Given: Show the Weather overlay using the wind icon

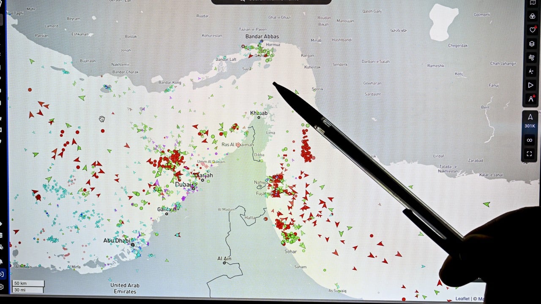Looking at the screenshot, I should pos(531,57).
